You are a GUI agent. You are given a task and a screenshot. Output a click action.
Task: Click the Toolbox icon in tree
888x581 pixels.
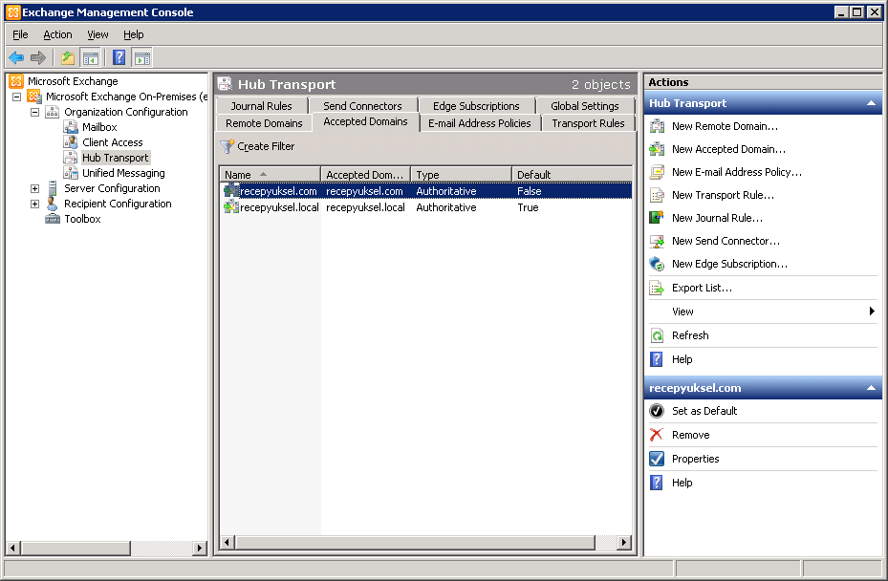(x=53, y=219)
